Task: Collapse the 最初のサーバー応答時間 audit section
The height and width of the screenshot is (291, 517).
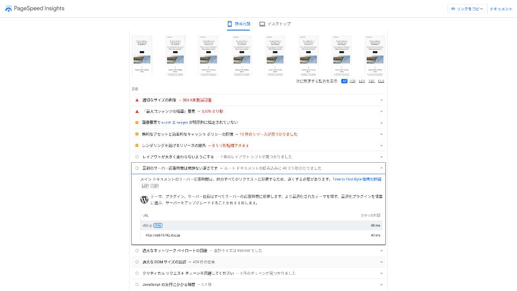Action: click(382, 168)
